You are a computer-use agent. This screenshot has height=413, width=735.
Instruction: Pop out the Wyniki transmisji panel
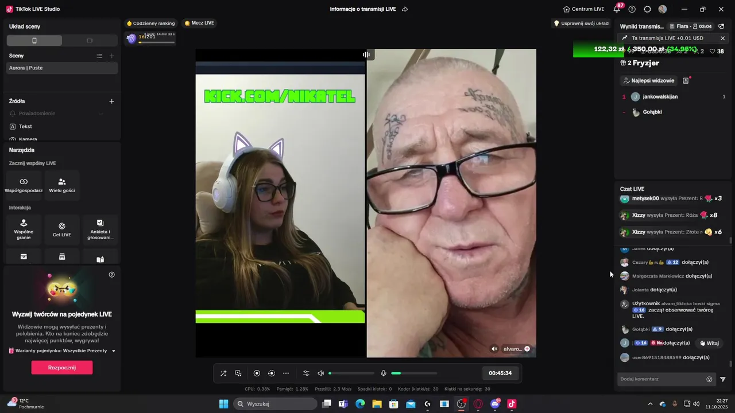(x=721, y=26)
